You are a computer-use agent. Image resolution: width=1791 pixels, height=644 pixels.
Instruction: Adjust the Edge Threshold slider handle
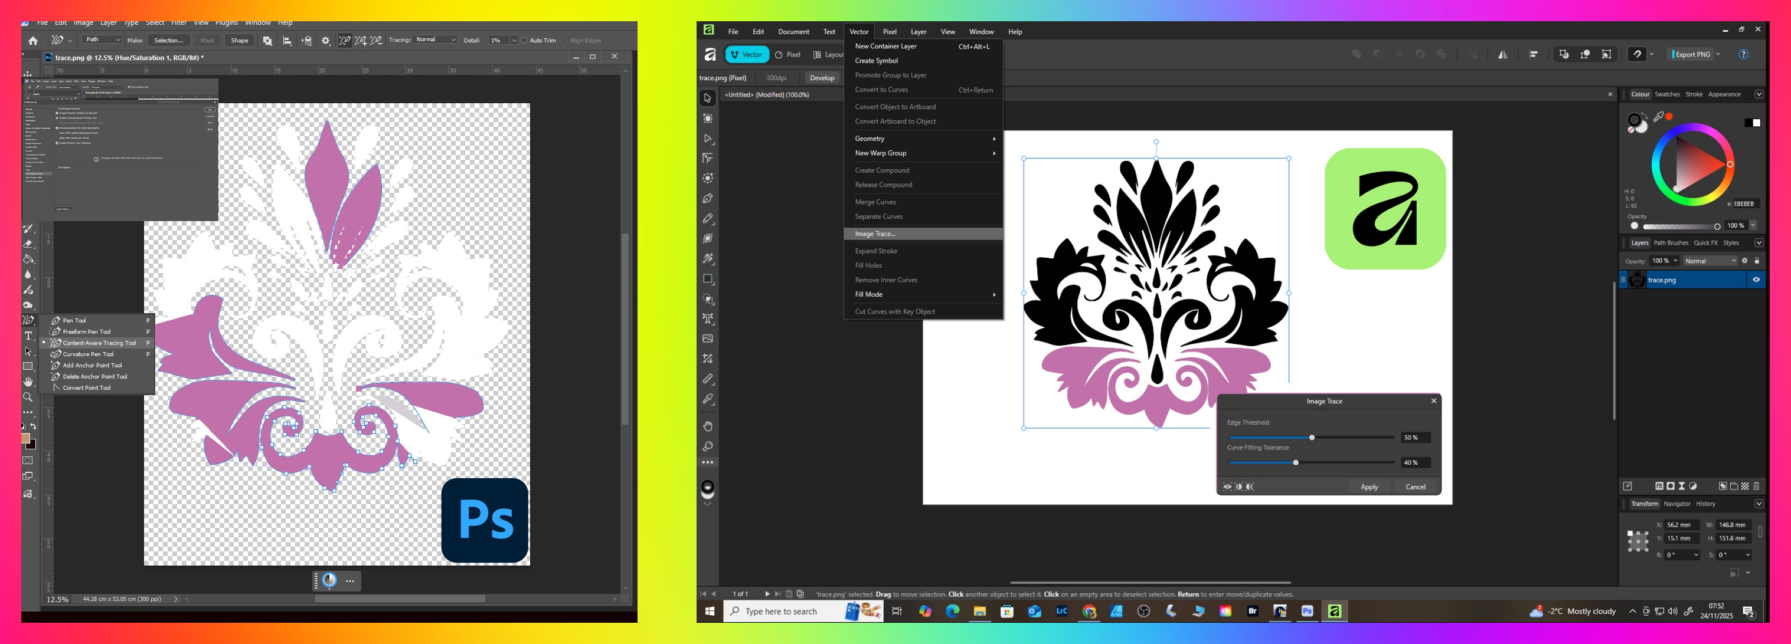(x=1311, y=438)
